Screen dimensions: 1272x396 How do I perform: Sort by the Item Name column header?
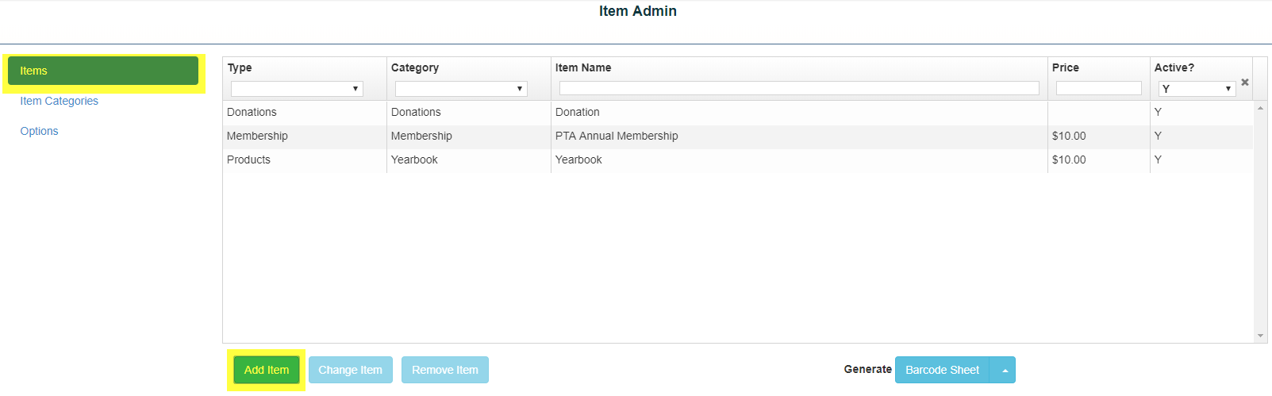point(583,67)
